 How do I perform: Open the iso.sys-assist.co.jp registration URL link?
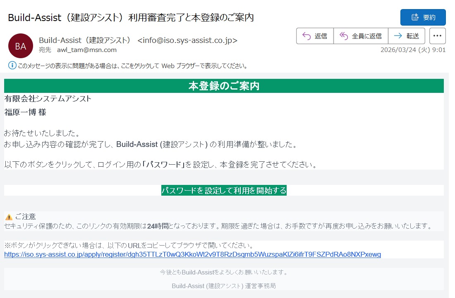coord(192,254)
